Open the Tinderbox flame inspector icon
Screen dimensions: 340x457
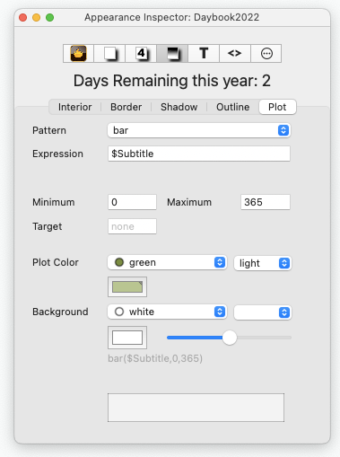(78, 53)
